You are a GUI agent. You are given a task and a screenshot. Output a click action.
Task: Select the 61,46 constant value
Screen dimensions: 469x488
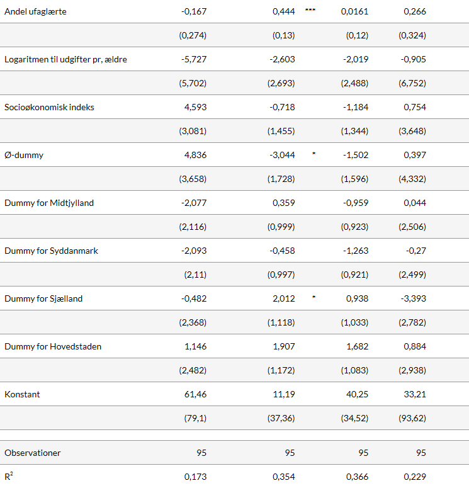coord(195,394)
